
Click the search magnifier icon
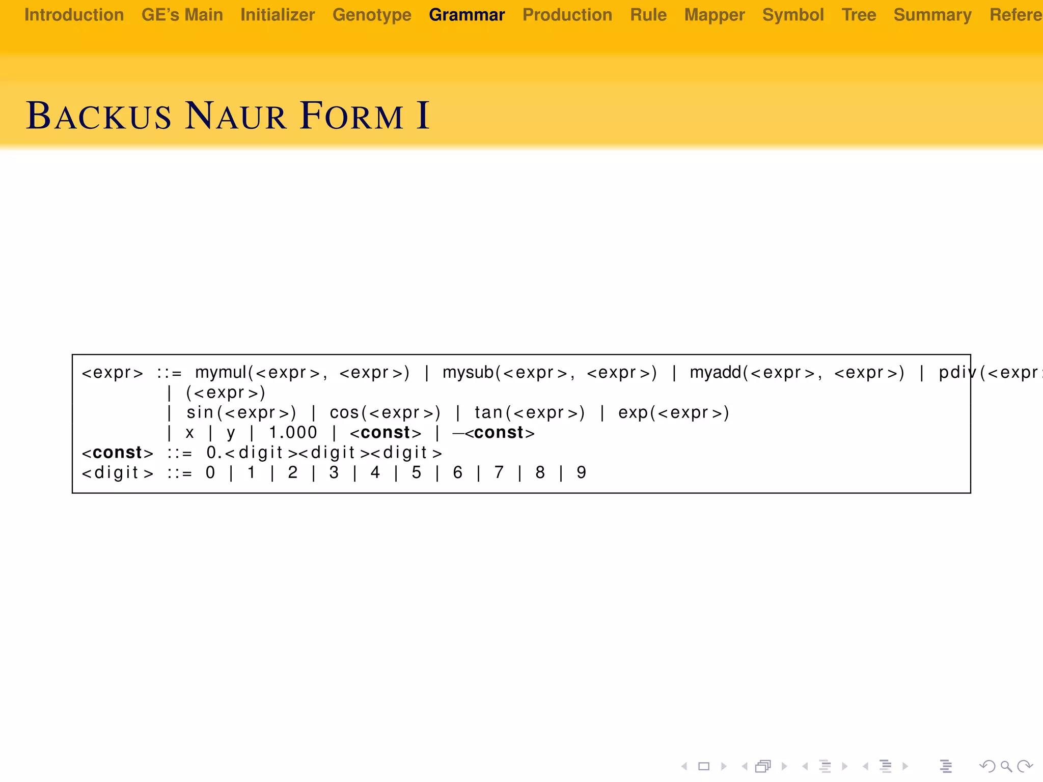1006,766
